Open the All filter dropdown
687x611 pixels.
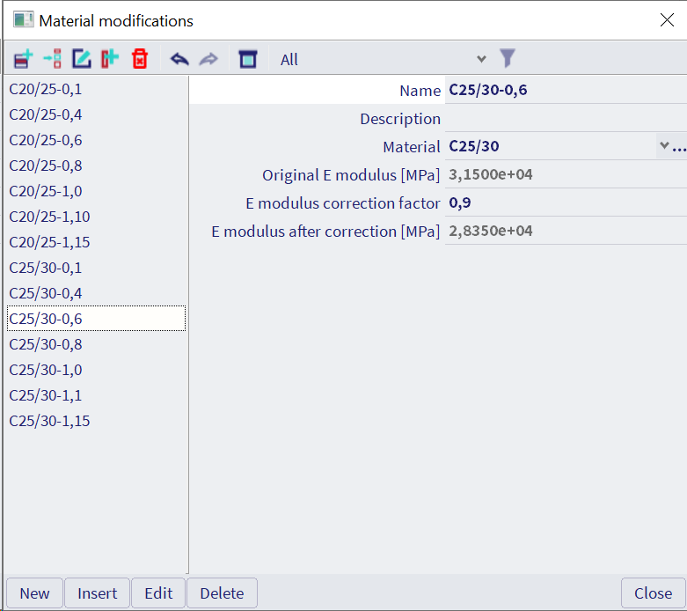pyautogui.click(x=480, y=59)
